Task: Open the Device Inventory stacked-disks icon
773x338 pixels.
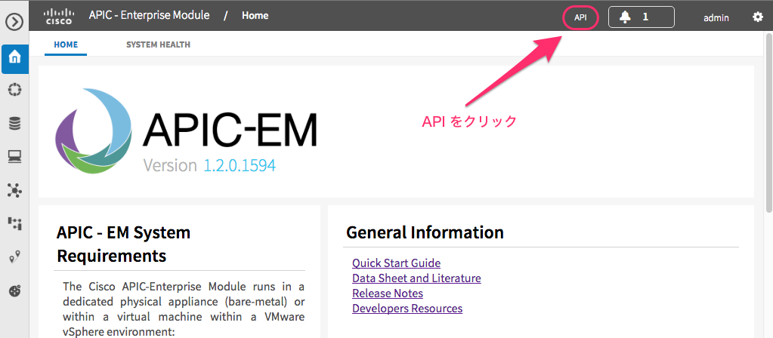Action: [15, 124]
